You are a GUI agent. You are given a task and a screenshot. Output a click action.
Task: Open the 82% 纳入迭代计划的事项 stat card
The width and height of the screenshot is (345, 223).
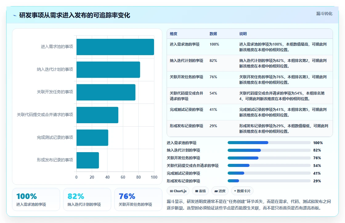click(87, 200)
